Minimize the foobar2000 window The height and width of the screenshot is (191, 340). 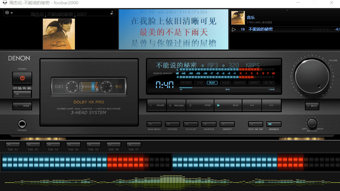tap(298, 3)
